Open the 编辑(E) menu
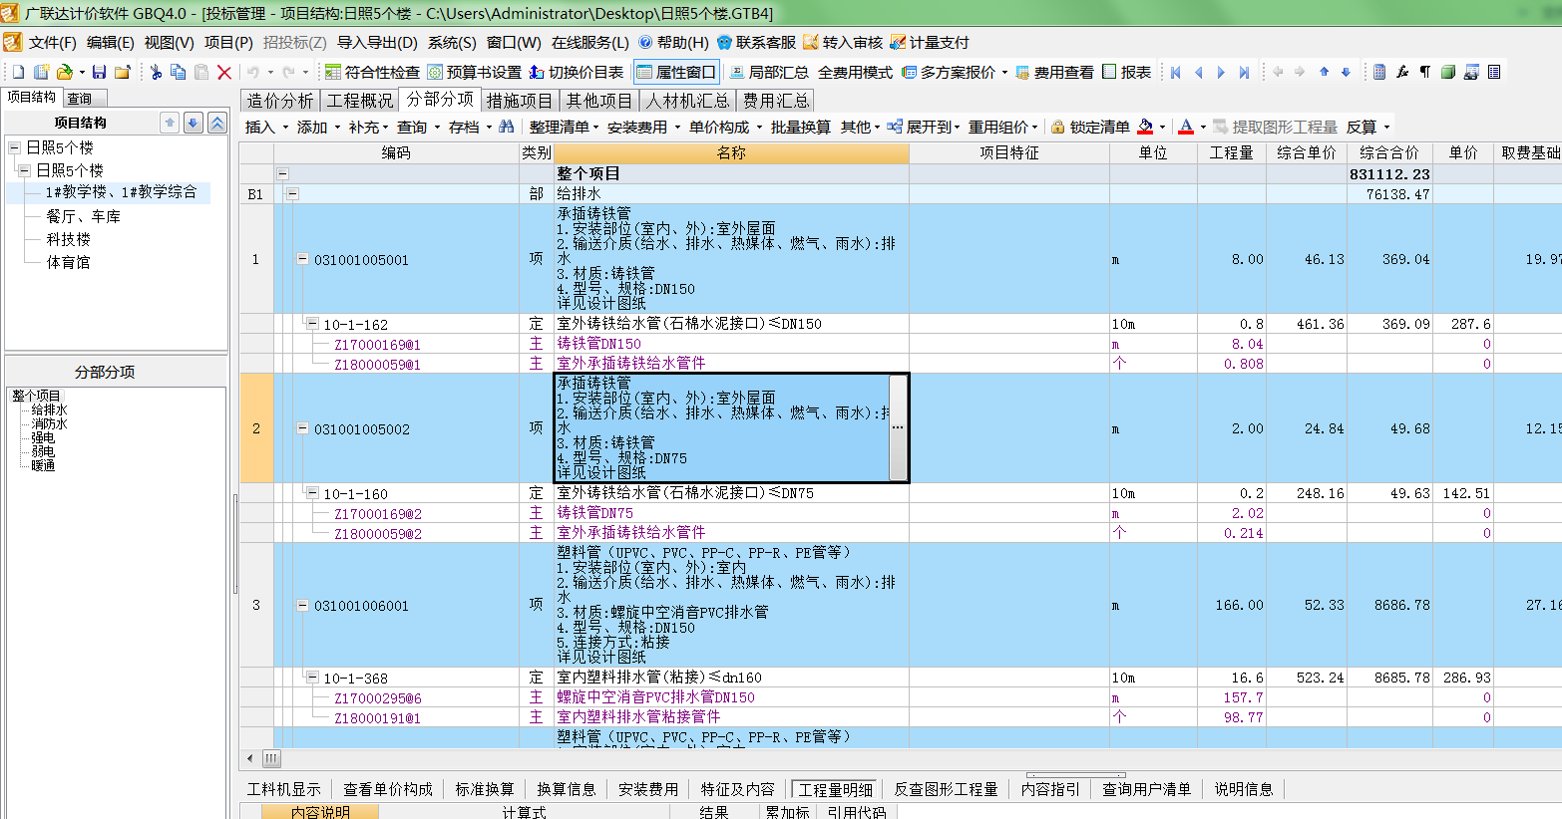Screen dimensions: 1562x819 pyautogui.click(x=110, y=42)
